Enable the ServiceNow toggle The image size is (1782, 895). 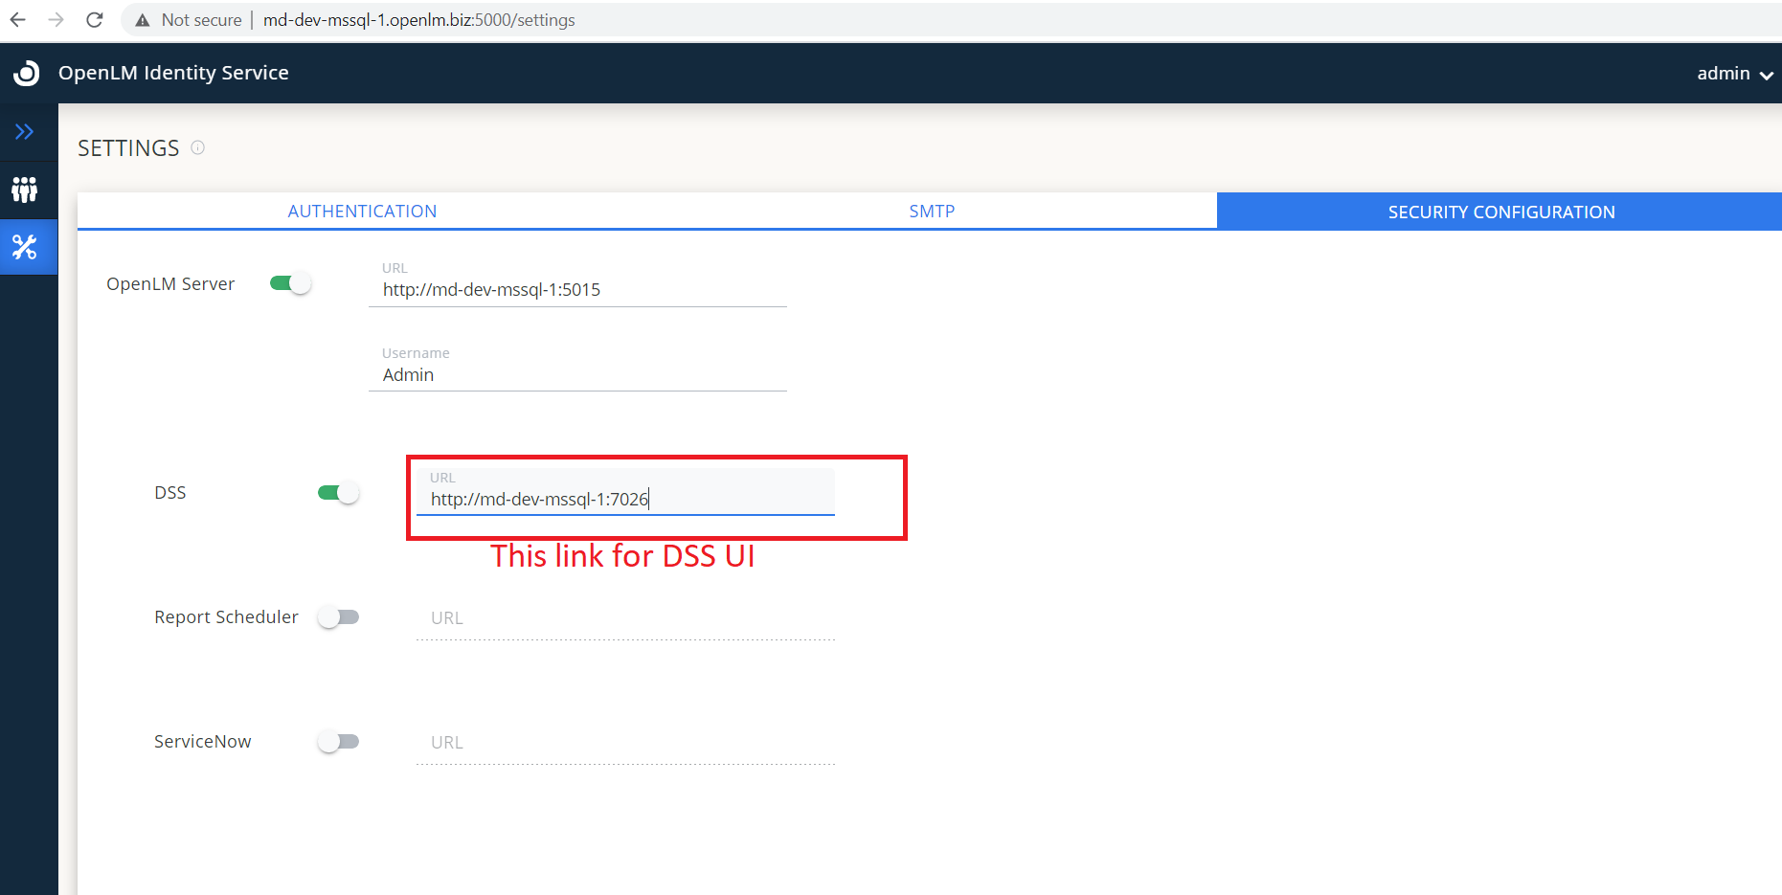point(338,742)
